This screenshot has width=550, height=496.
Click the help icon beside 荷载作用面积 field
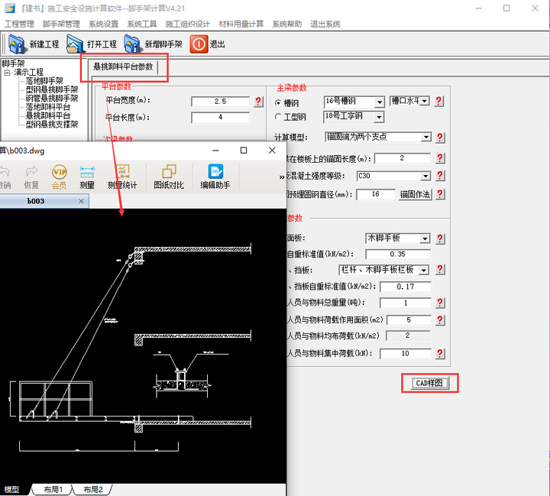coord(440,319)
